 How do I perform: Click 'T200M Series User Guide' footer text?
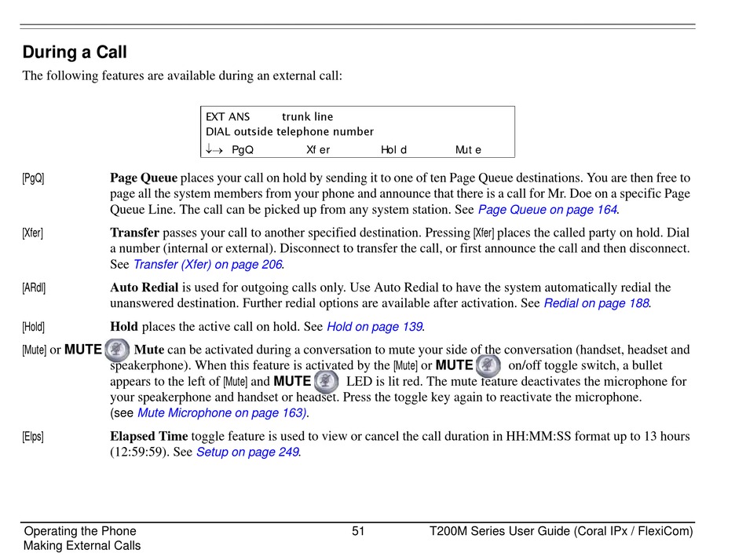(500, 531)
